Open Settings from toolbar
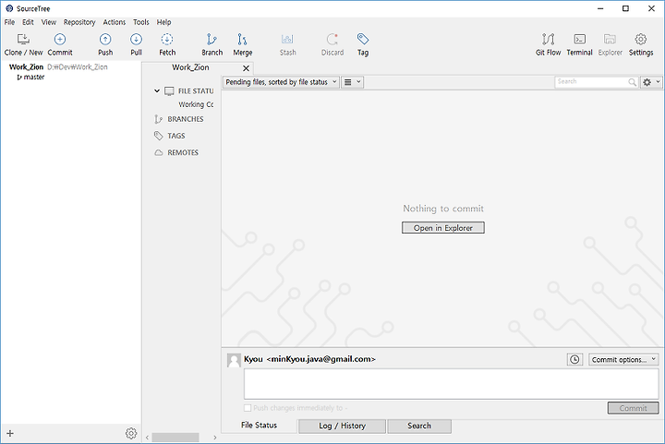The width and height of the screenshot is (665, 444). 641,44
